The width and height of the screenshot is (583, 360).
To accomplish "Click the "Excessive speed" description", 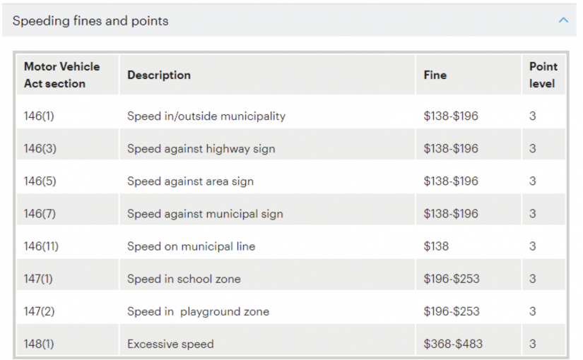I will tap(170, 344).
